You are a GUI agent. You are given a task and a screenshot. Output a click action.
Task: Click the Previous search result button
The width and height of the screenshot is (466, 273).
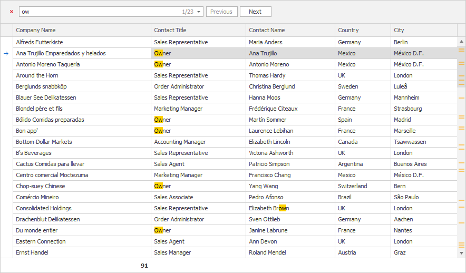(221, 12)
